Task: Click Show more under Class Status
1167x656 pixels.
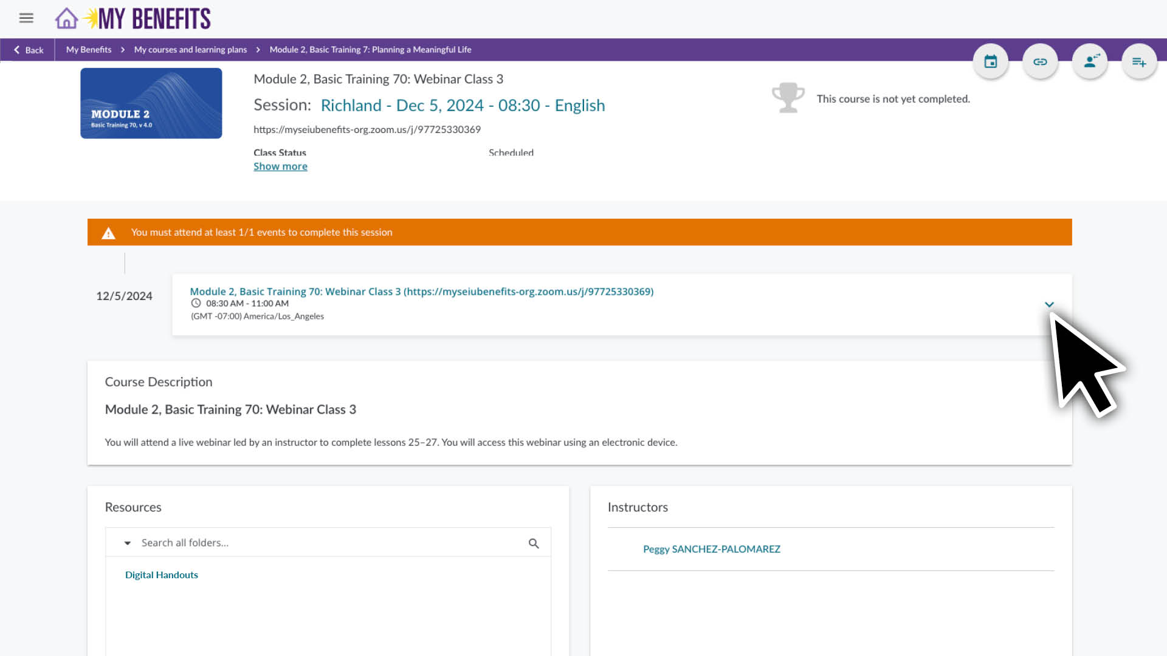Action: pos(280,166)
